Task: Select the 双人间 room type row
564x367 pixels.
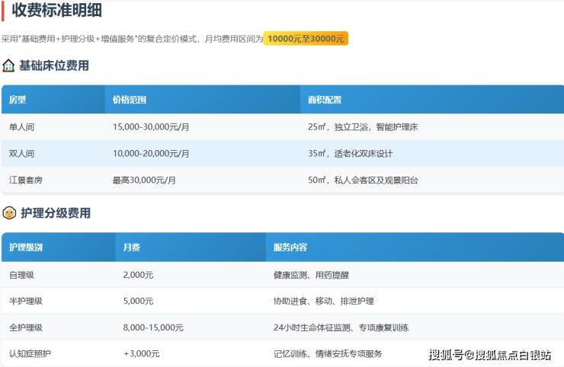Action: click(21, 154)
